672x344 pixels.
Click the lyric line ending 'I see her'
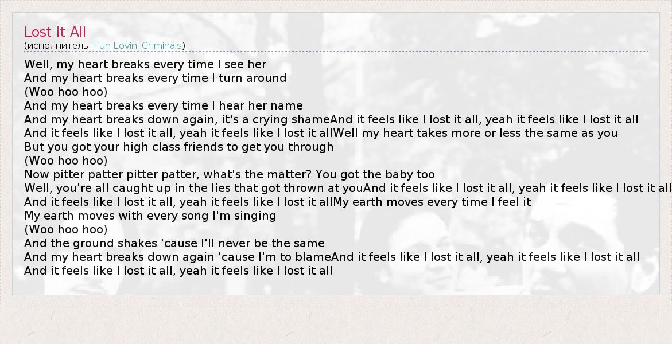click(145, 64)
